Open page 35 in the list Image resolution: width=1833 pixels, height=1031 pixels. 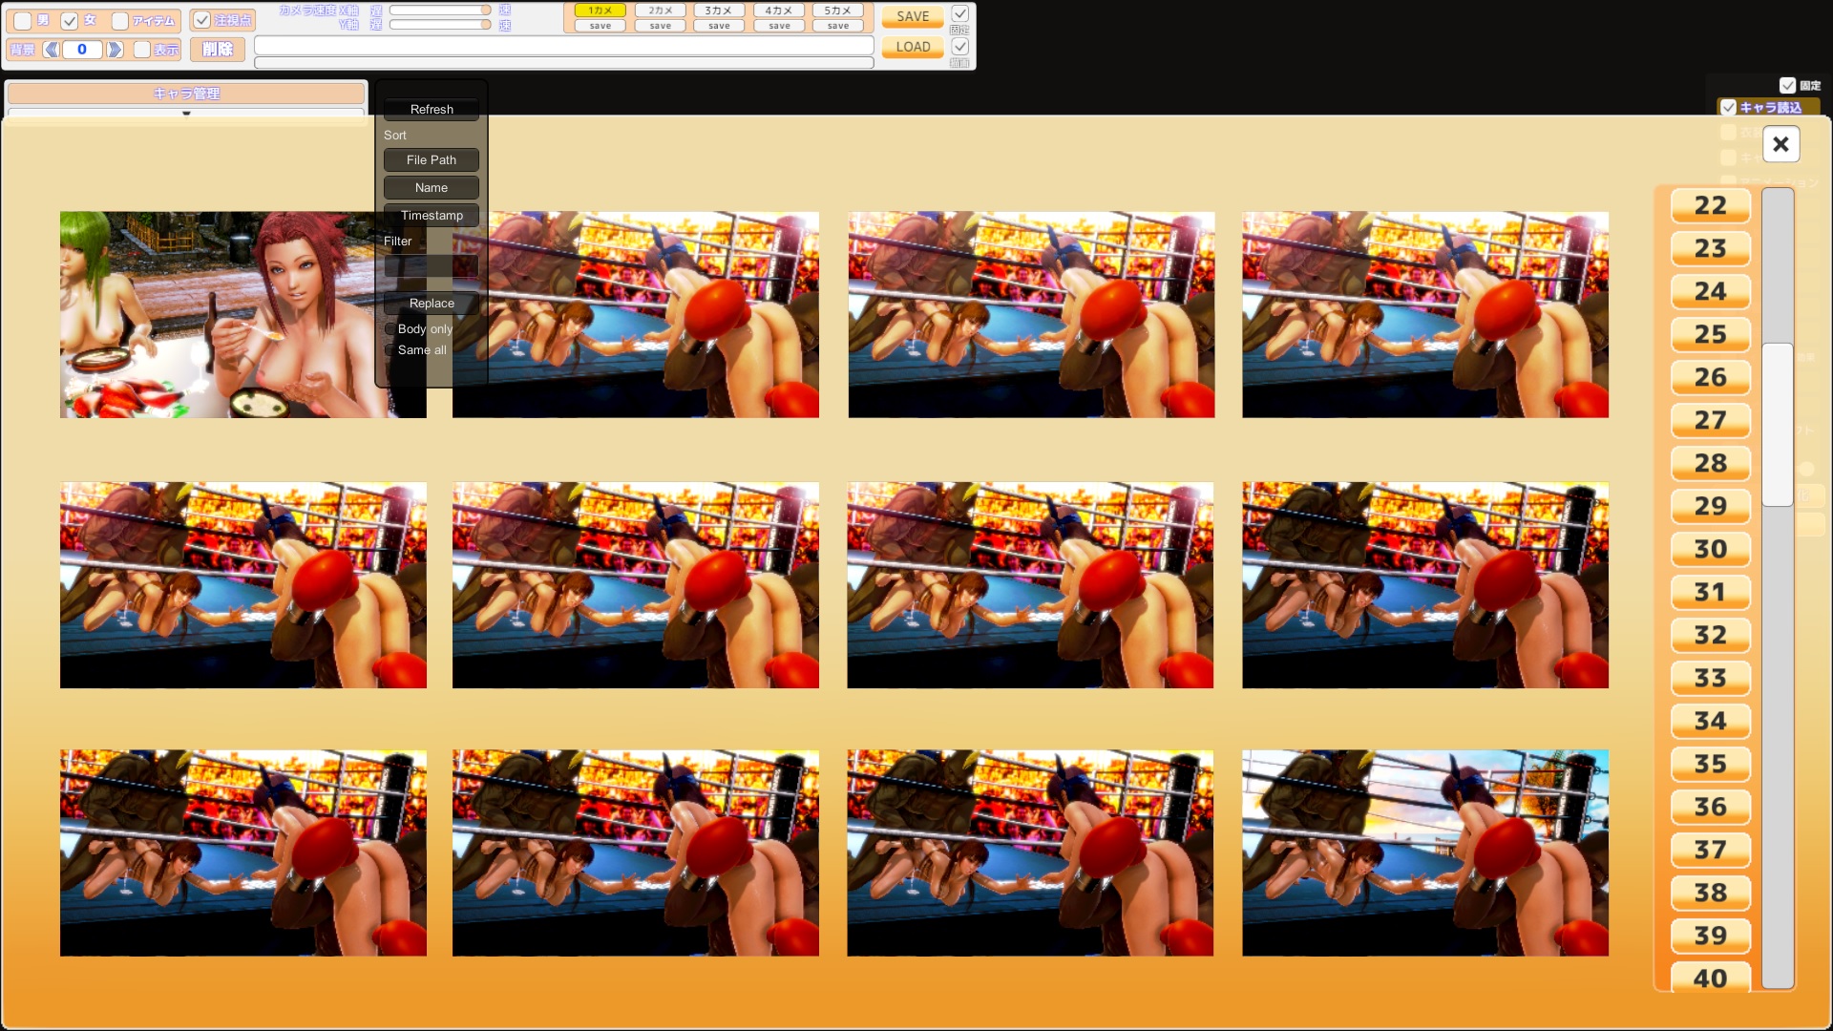click(1710, 764)
